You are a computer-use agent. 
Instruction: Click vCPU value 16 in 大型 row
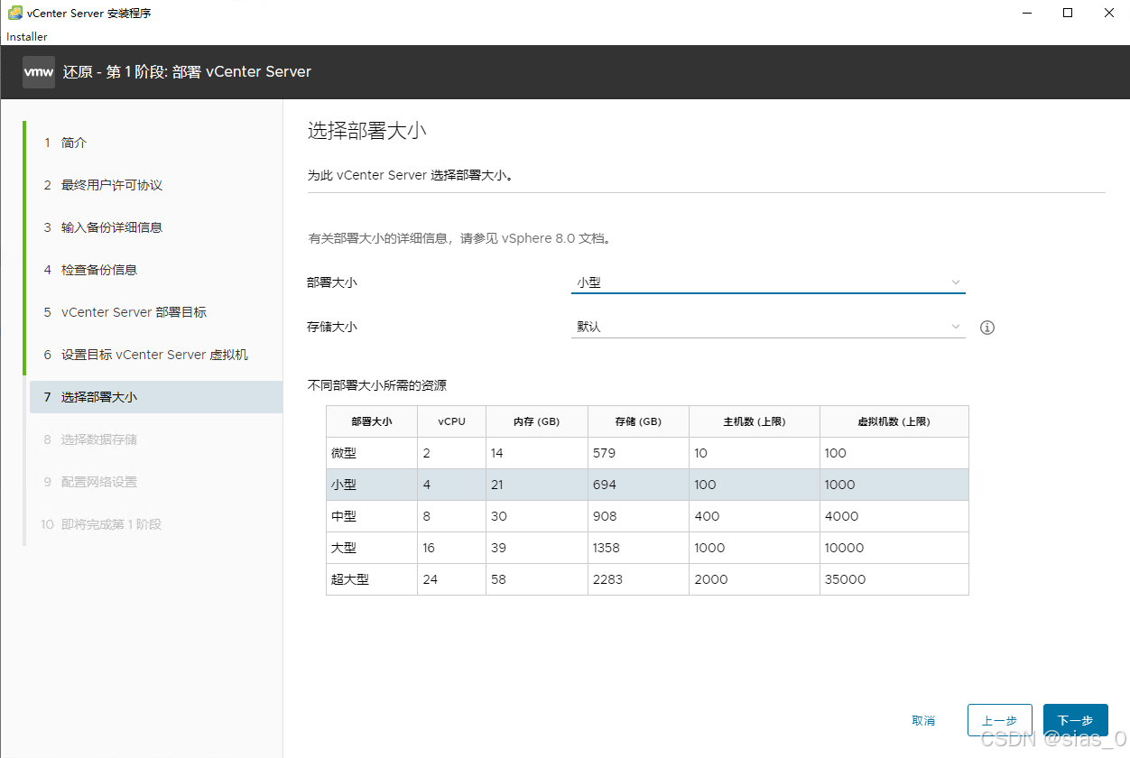pyautogui.click(x=430, y=548)
